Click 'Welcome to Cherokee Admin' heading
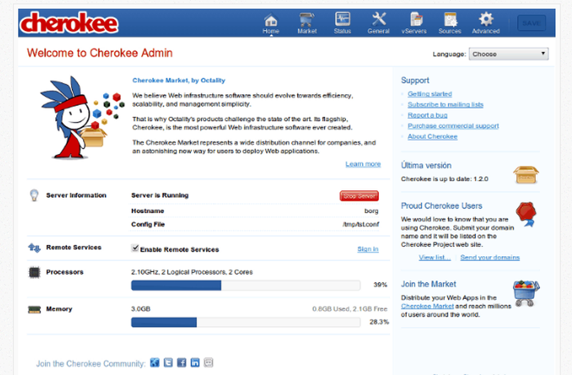Image resolution: width=572 pixels, height=375 pixels. 100,53
